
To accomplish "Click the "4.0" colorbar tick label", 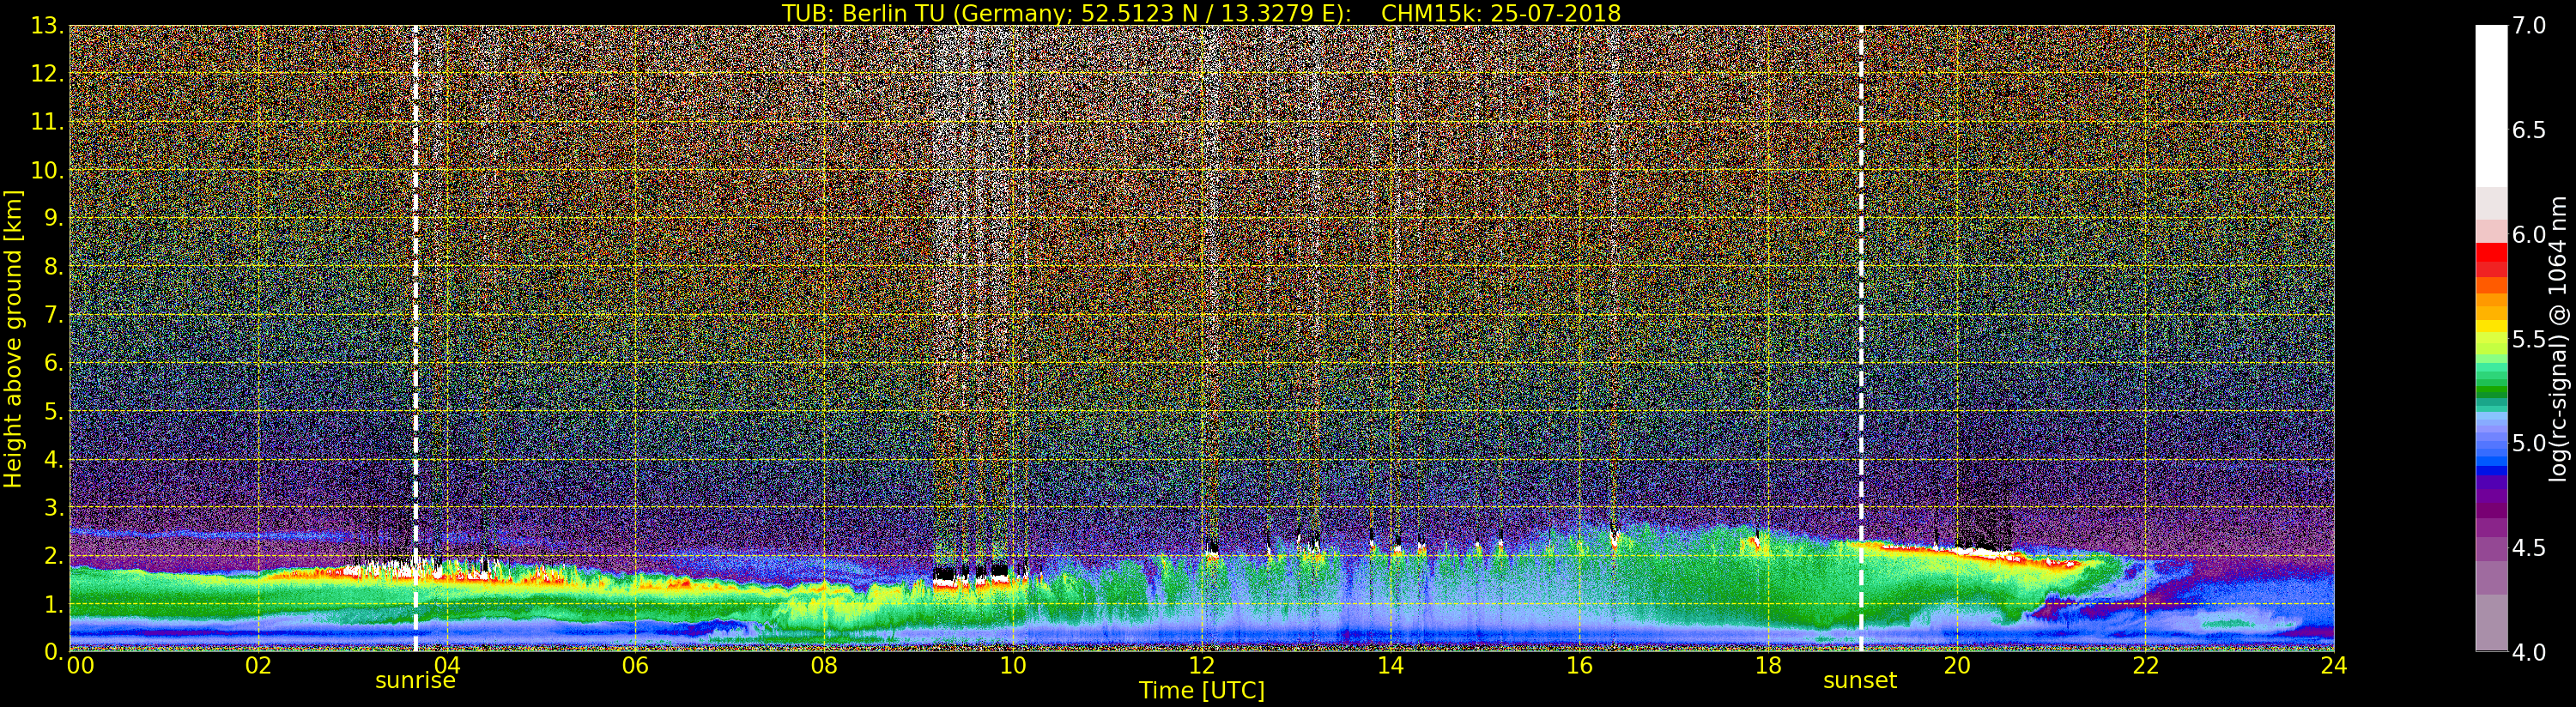I will pyautogui.click(x=2530, y=653).
